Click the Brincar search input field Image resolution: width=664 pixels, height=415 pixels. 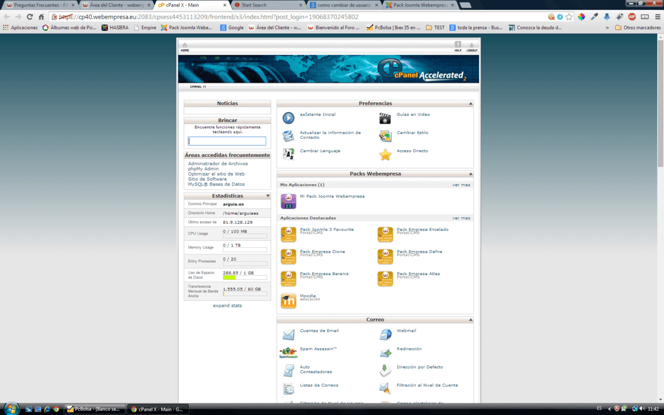227,141
